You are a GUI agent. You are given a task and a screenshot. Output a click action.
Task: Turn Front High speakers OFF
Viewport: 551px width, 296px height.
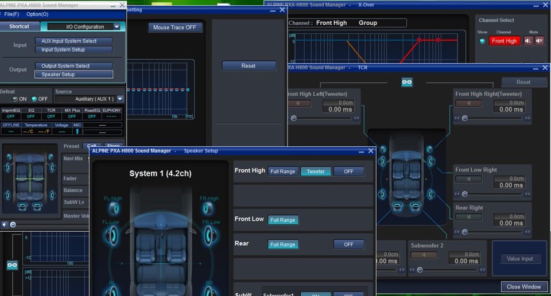pos(348,172)
